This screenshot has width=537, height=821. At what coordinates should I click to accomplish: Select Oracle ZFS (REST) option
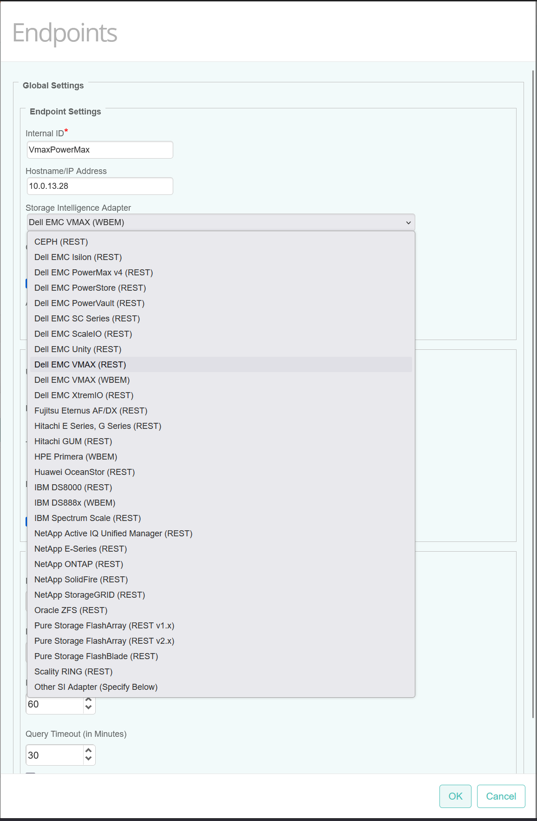coord(221,610)
